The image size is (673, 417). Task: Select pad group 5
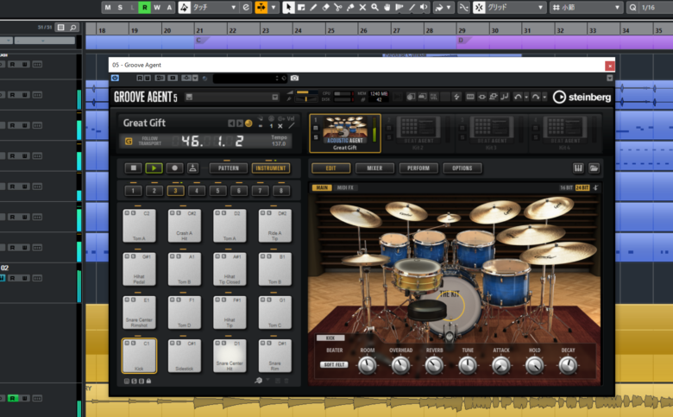pyautogui.click(x=217, y=191)
